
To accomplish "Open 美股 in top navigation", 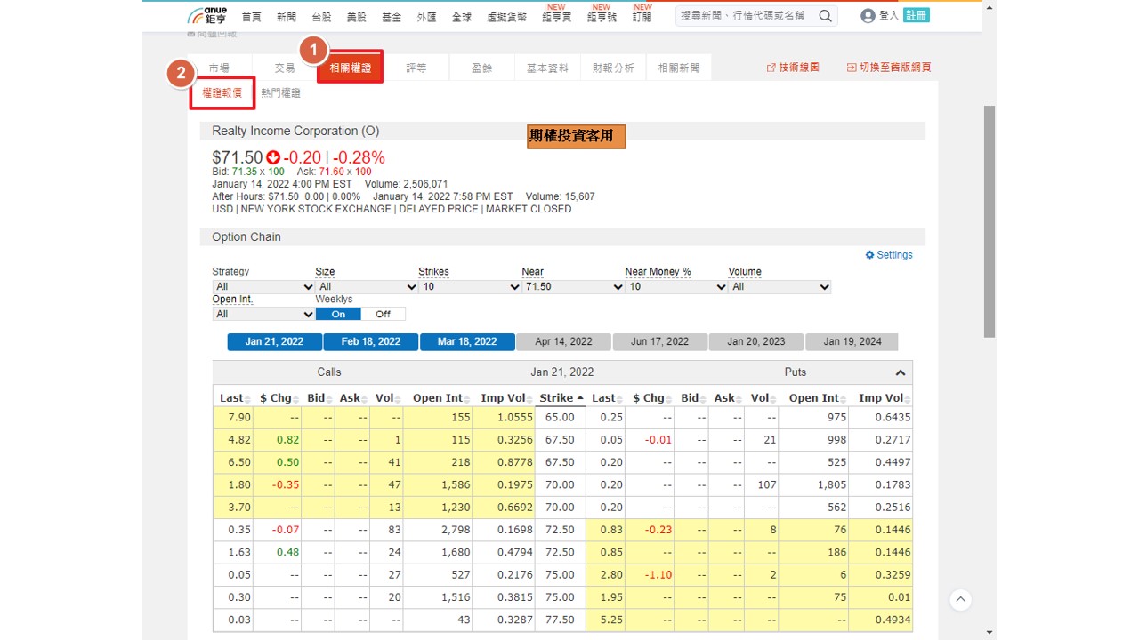I will [x=357, y=17].
